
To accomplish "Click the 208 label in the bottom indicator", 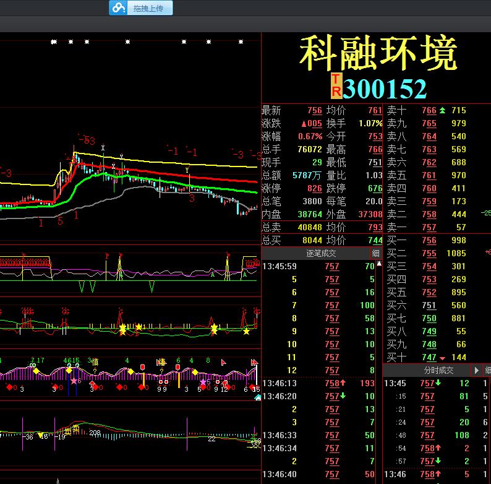I will pyautogui.click(x=95, y=433).
